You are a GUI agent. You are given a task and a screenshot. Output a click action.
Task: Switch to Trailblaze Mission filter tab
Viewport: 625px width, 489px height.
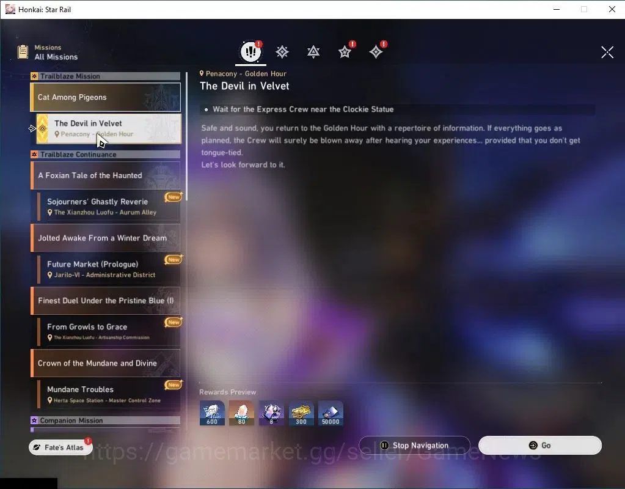pos(282,52)
